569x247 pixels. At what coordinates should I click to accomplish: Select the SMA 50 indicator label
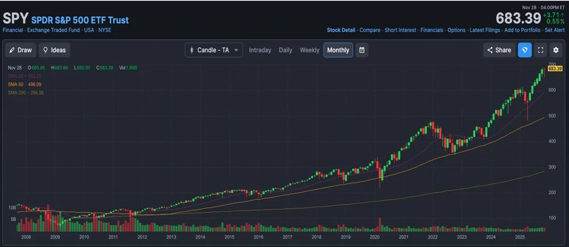(24, 85)
